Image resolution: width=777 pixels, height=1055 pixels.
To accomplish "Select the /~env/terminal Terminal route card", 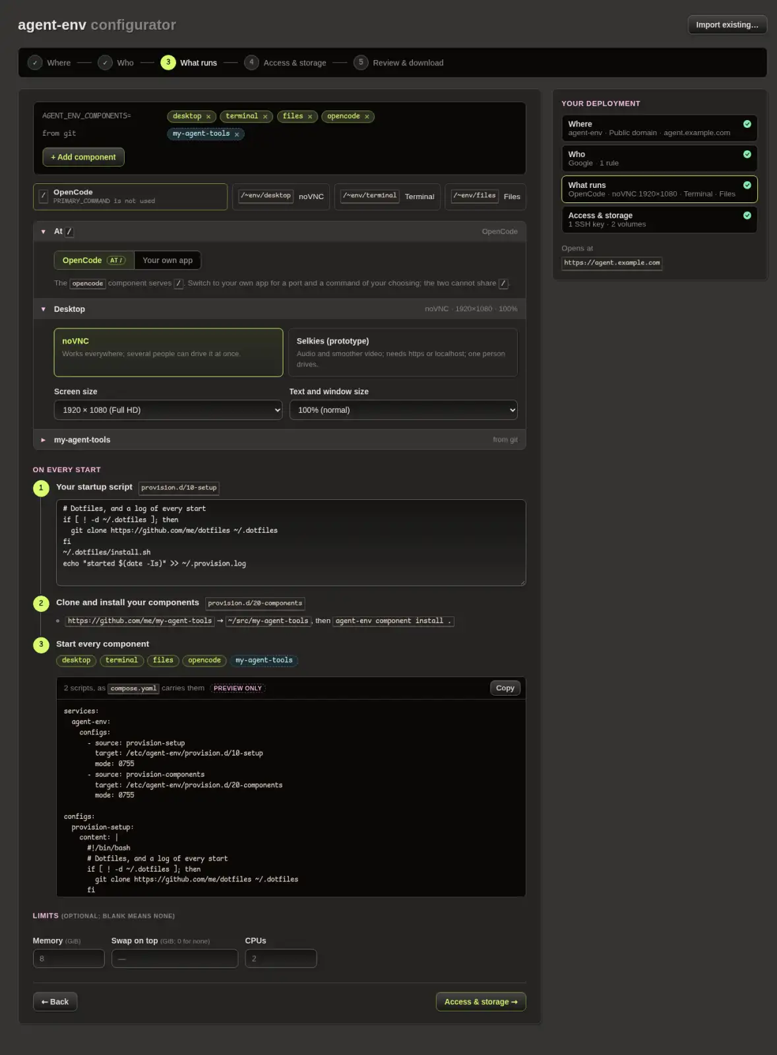I will click(x=387, y=196).
